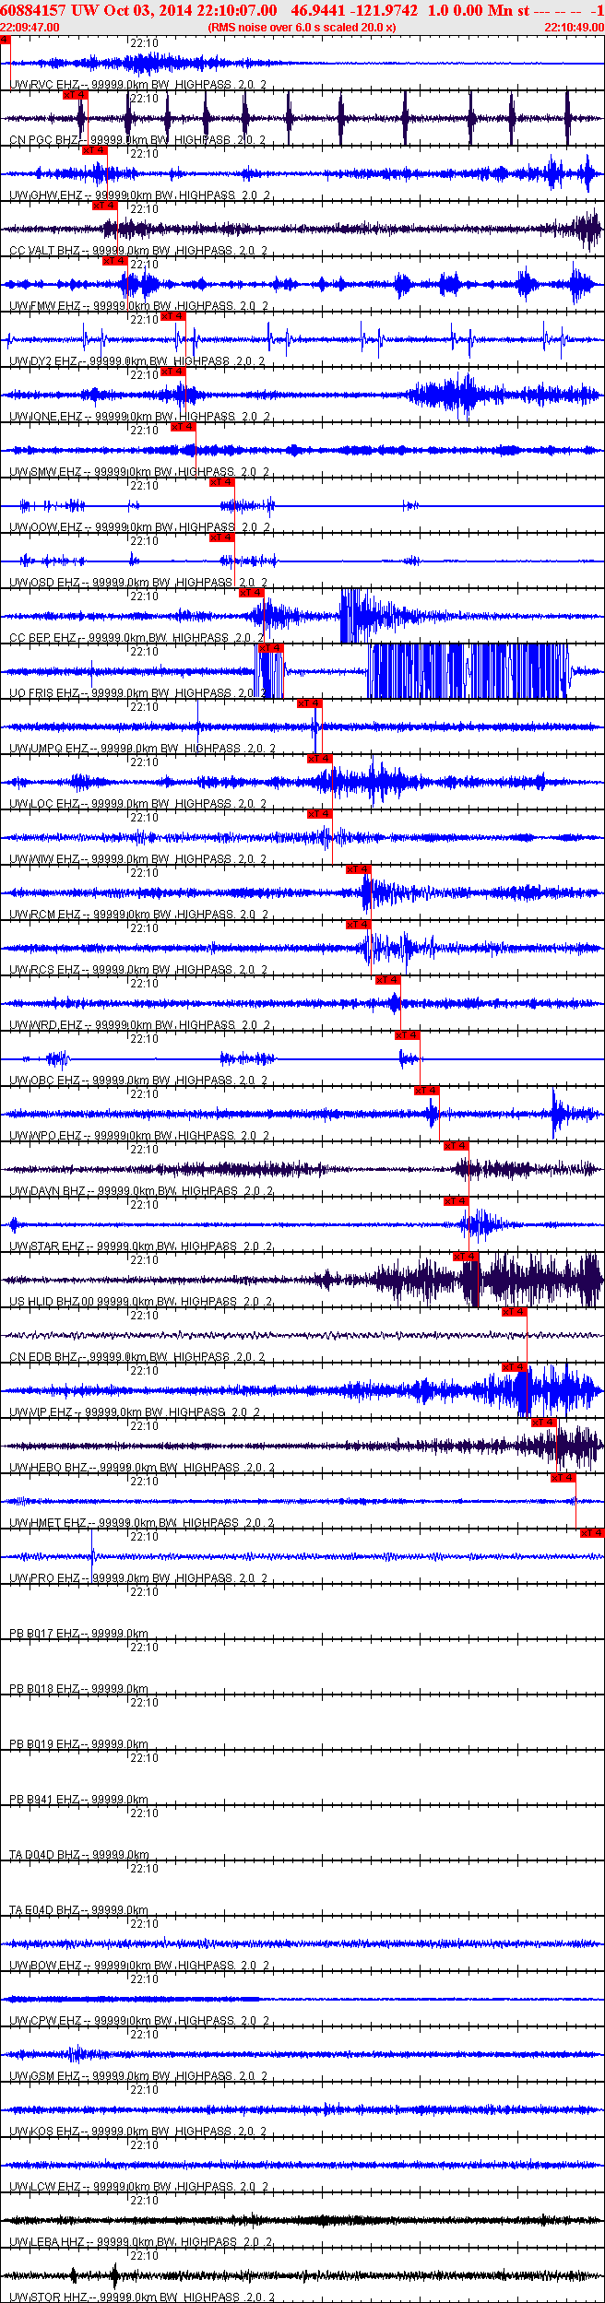Select the pick marker on the UW RCM trace
605x2303 pixels.
358,869
